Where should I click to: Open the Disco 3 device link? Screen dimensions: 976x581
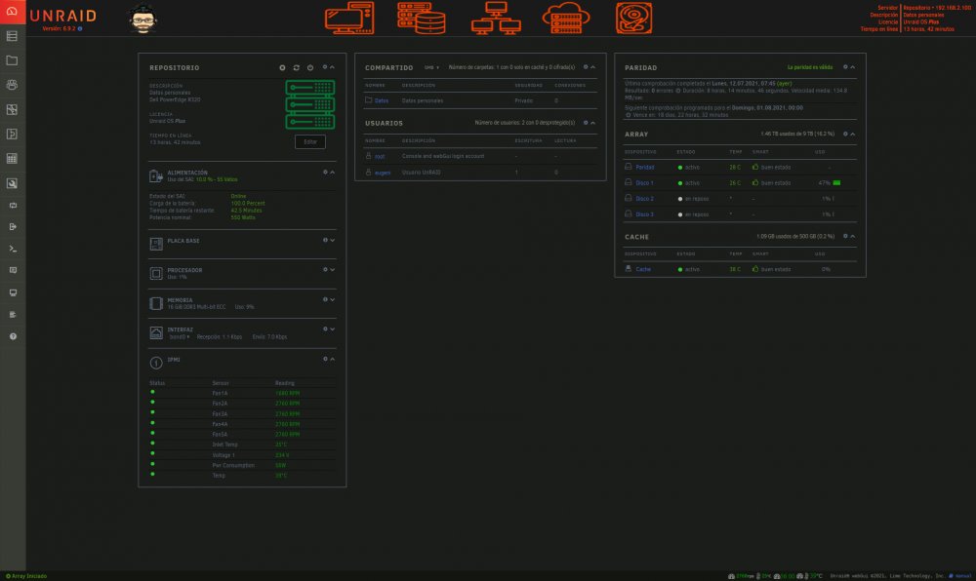644,214
